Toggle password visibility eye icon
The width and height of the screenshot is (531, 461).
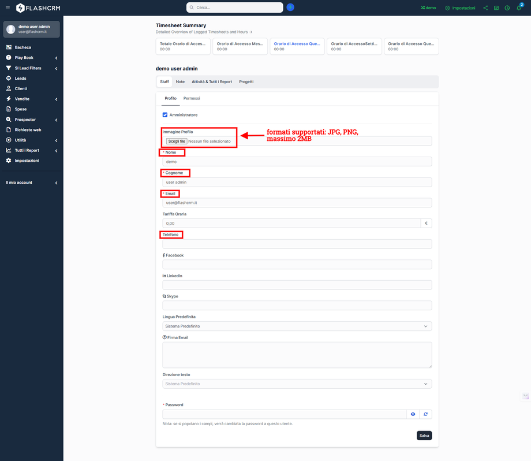click(413, 414)
